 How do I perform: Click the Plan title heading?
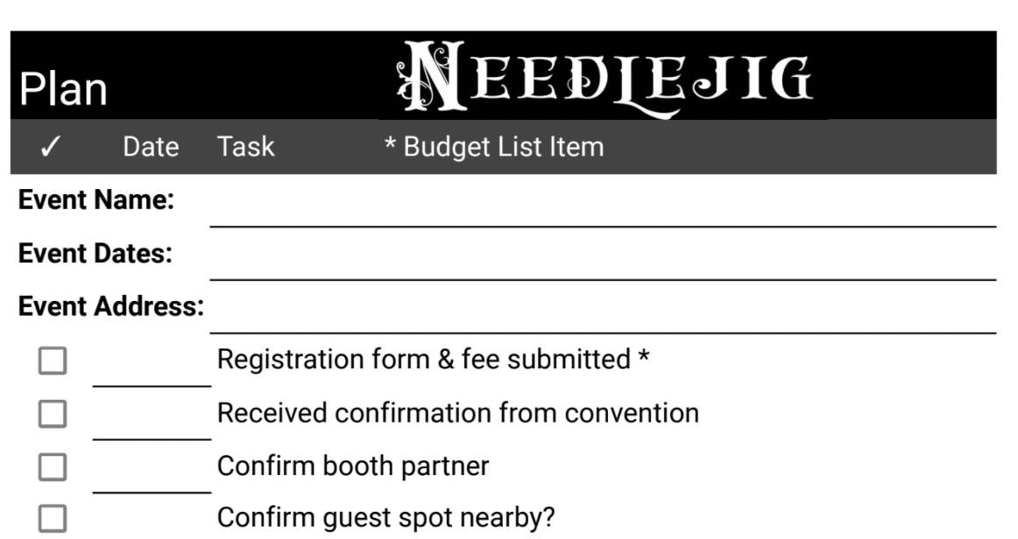click(63, 89)
